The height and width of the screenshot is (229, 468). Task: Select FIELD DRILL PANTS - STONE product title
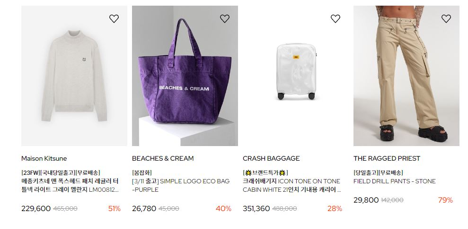[x=394, y=181]
